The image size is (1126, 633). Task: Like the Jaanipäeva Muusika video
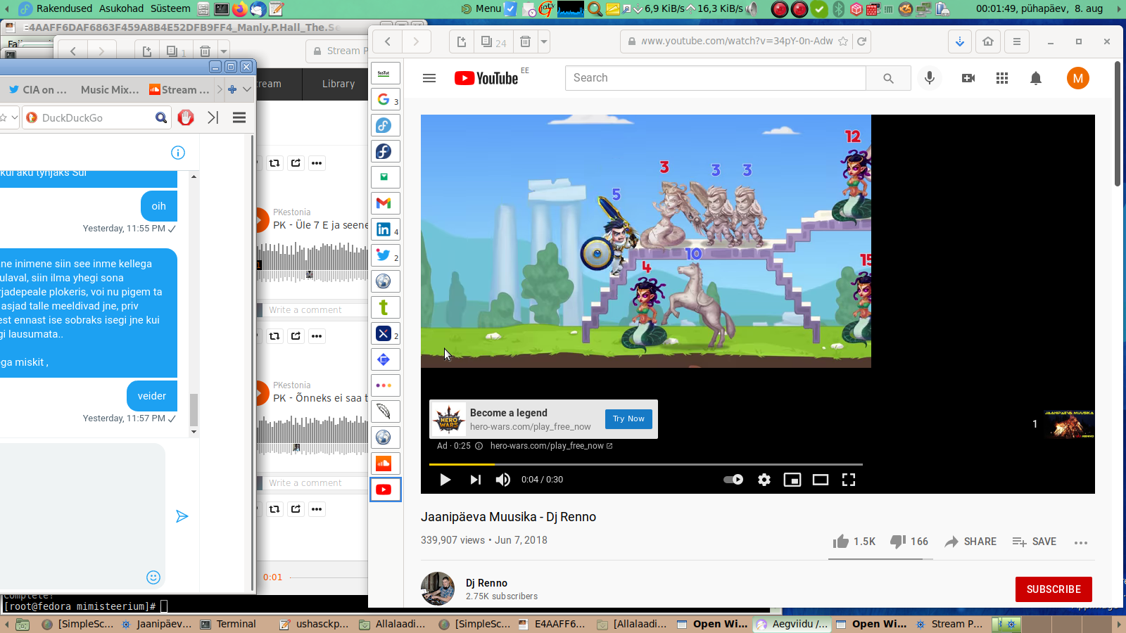point(854,542)
